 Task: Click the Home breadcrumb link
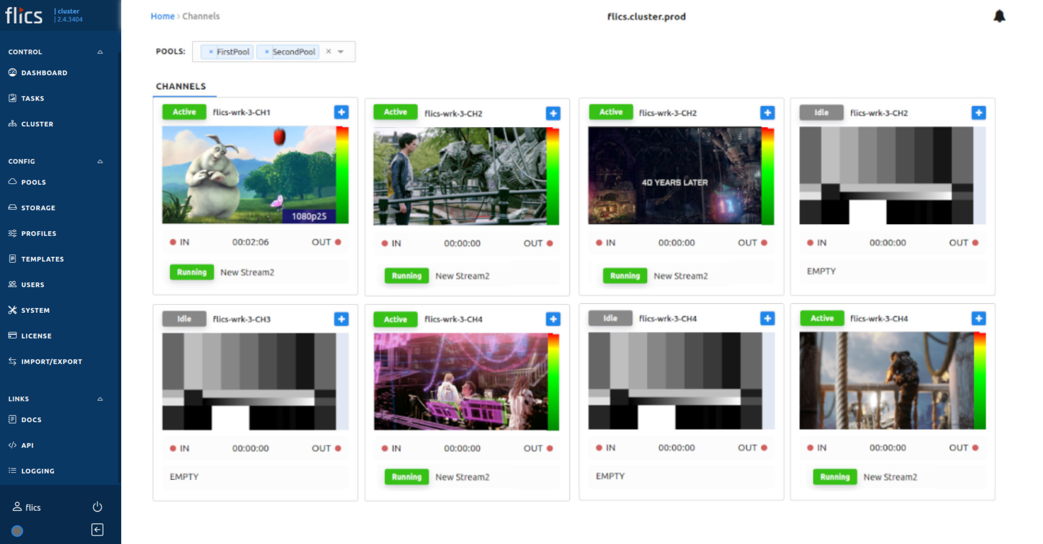pyautogui.click(x=162, y=16)
